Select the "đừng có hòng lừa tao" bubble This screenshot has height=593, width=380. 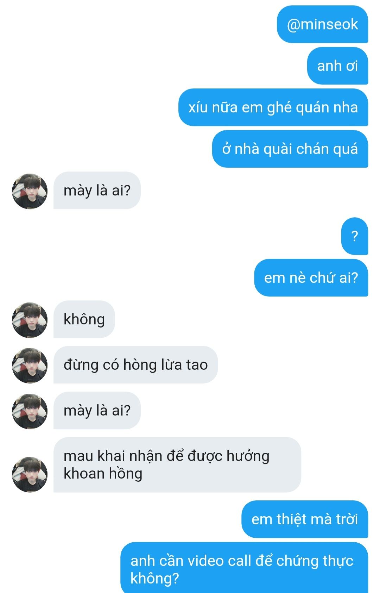[135, 365]
